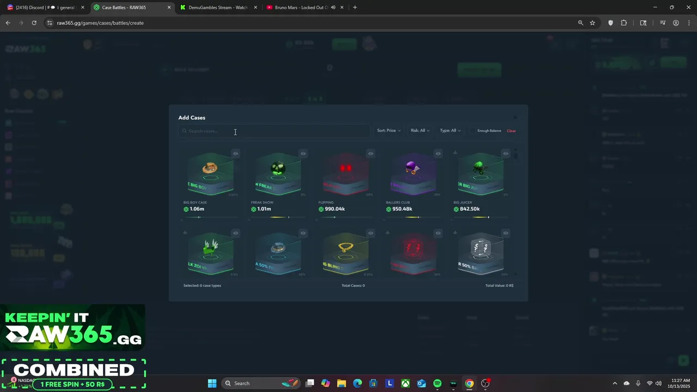Preview Big Juicer case via eye icon

coord(506,154)
